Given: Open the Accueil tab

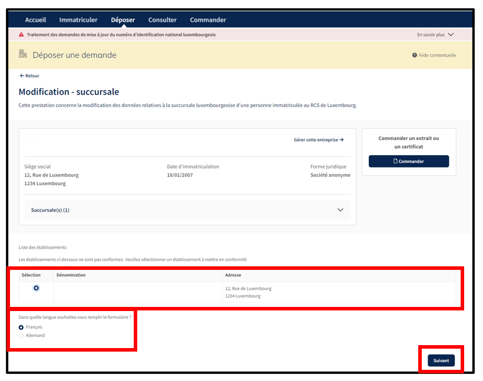Looking at the screenshot, I should (x=35, y=20).
